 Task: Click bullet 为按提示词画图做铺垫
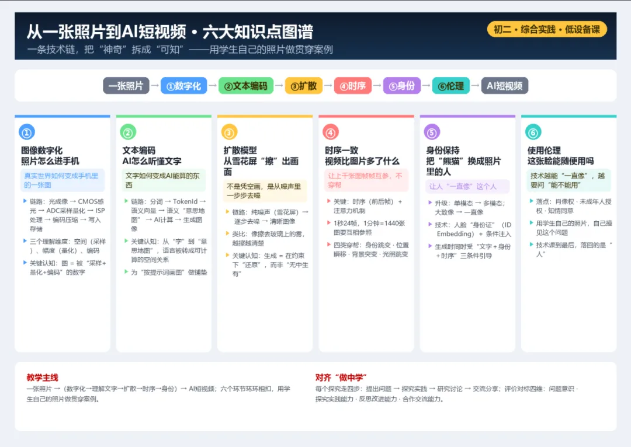[169, 272]
